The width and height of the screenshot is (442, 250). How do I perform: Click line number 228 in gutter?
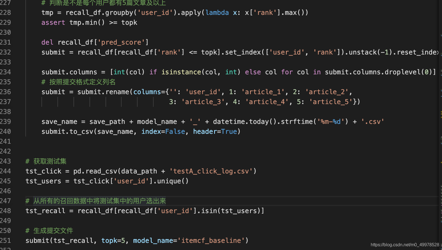point(6,13)
